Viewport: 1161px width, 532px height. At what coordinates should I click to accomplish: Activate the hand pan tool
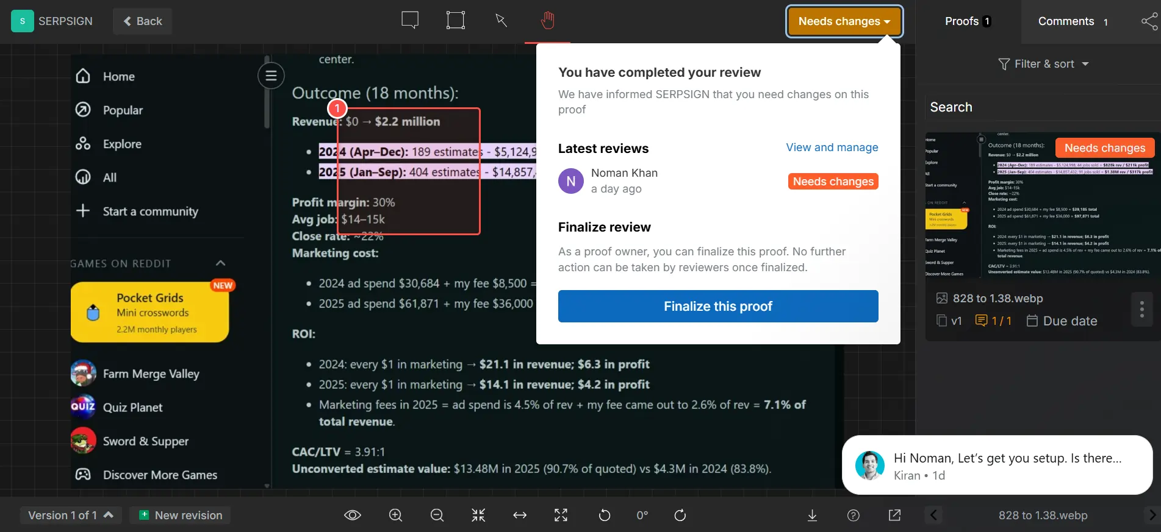(547, 21)
